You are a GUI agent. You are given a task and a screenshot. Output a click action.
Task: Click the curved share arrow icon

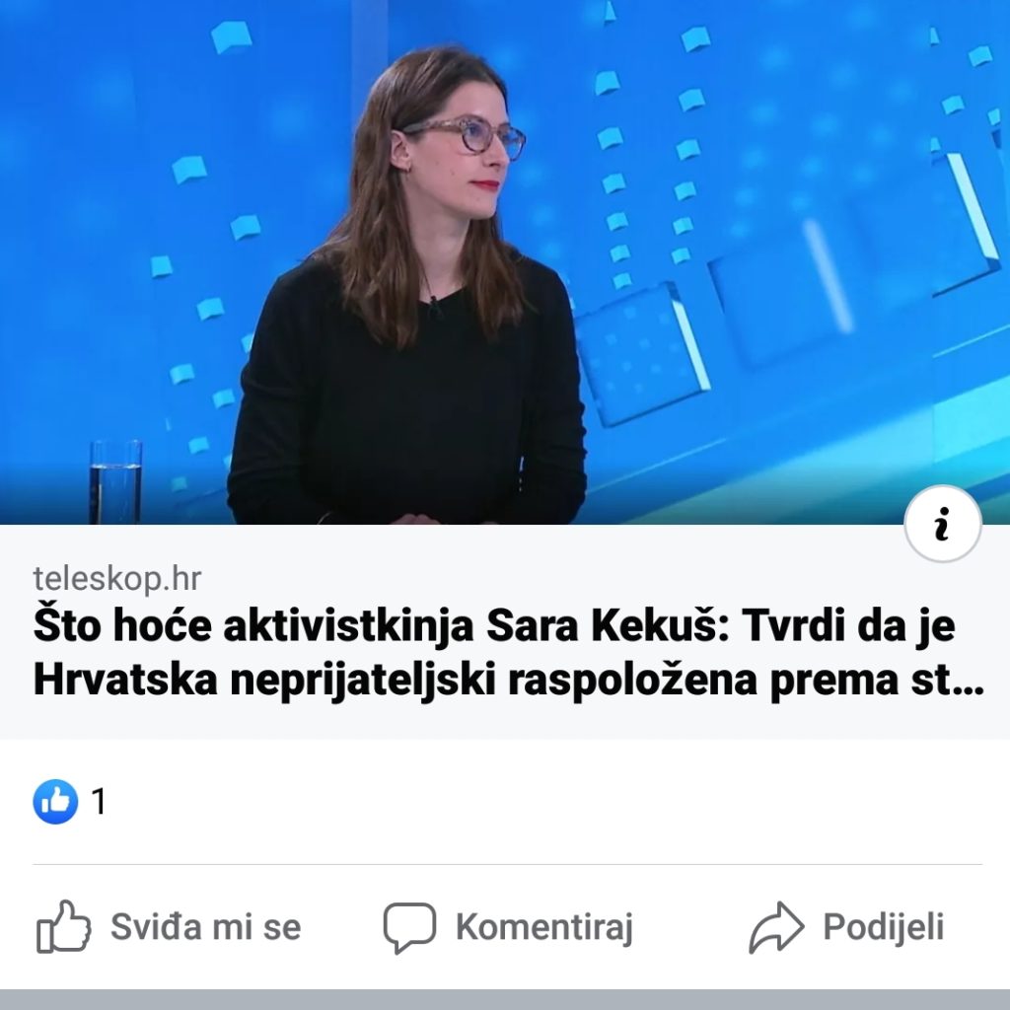[776, 927]
